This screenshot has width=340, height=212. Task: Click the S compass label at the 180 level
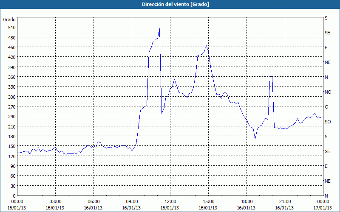pyautogui.click(x=326, y=137)
